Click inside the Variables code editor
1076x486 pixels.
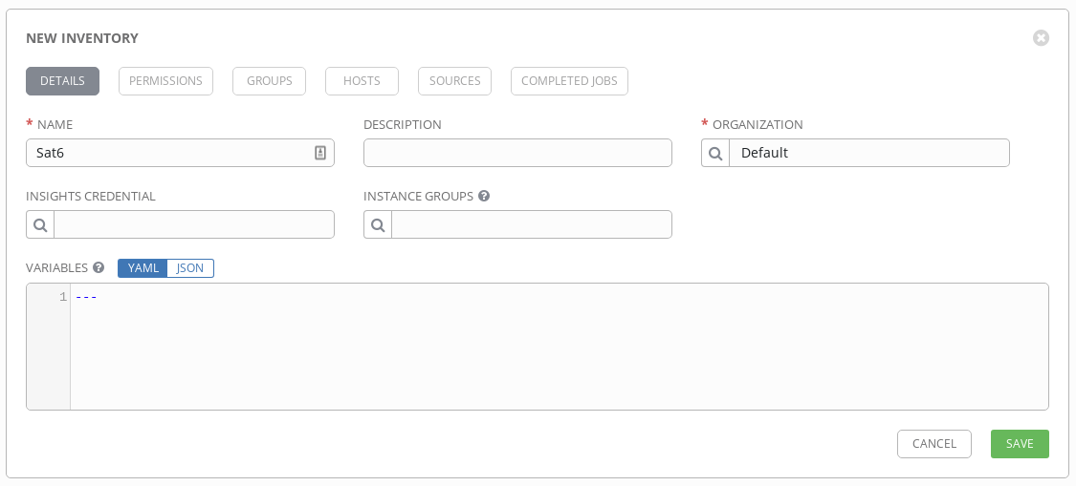pyautogui.click(x=559, y=347)
